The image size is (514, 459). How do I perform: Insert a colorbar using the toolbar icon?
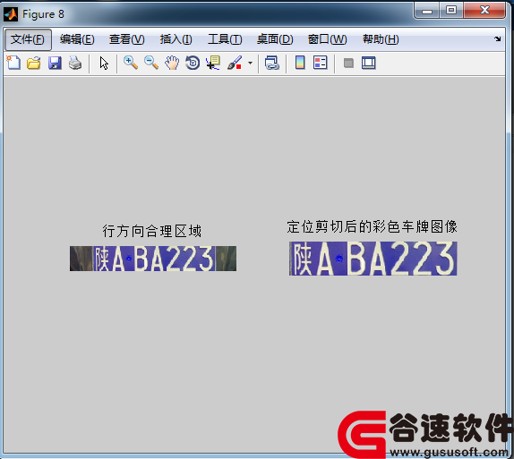click(300, 63)
